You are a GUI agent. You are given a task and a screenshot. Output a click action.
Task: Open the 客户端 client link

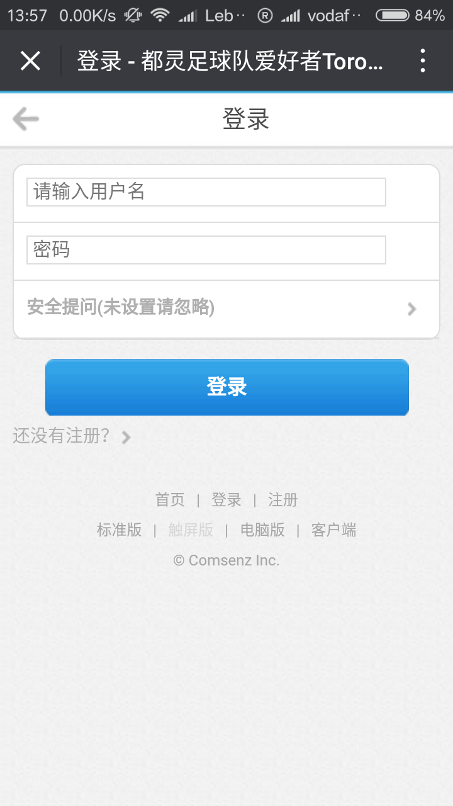[x=334, y=530]
